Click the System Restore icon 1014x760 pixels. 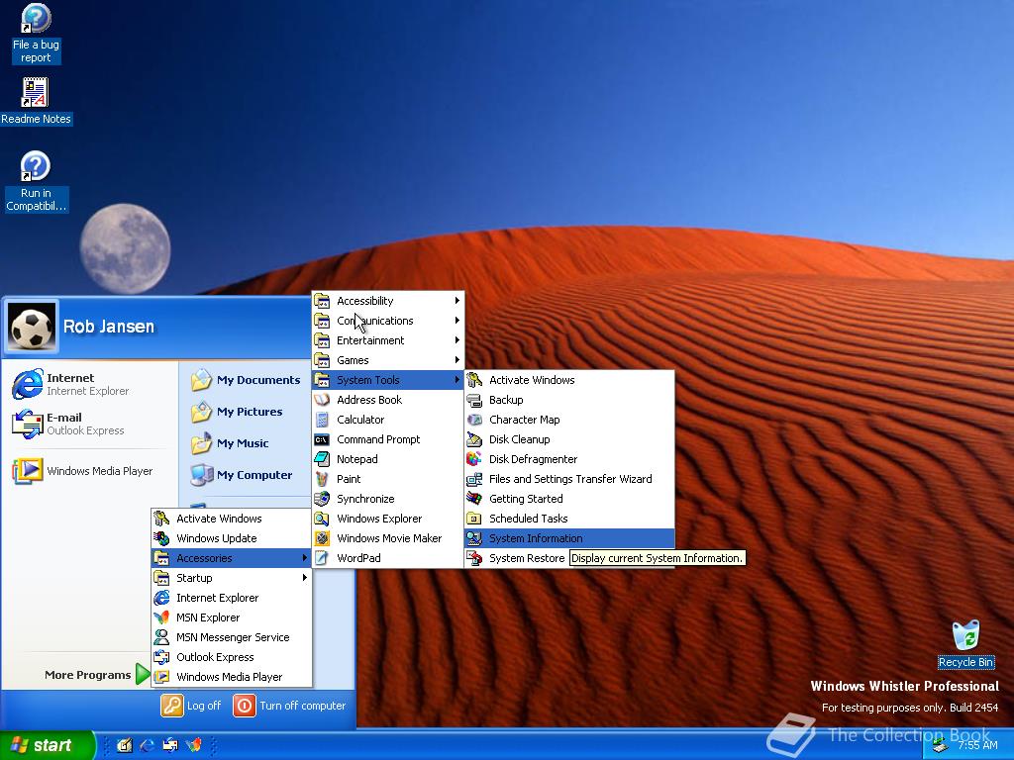click(474, 558)
